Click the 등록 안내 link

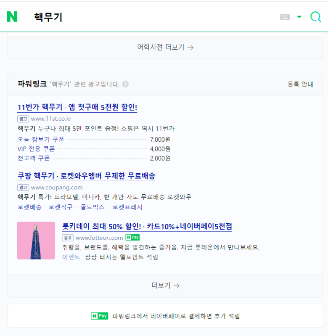(300, 84)
